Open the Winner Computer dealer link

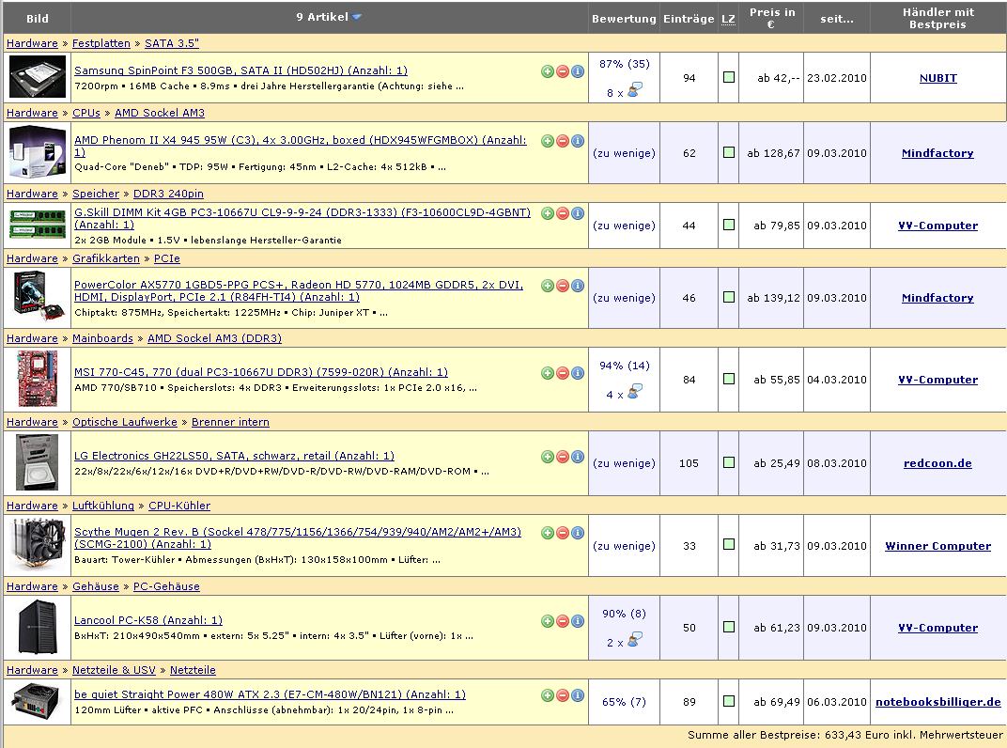tap(937, 546)
